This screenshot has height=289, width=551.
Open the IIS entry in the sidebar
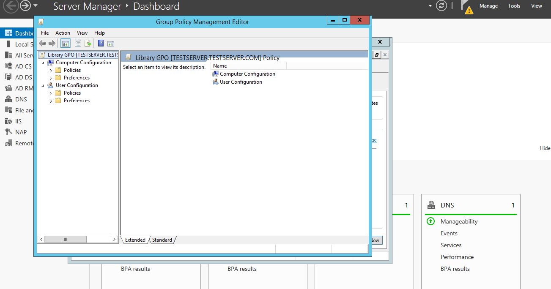18,121
